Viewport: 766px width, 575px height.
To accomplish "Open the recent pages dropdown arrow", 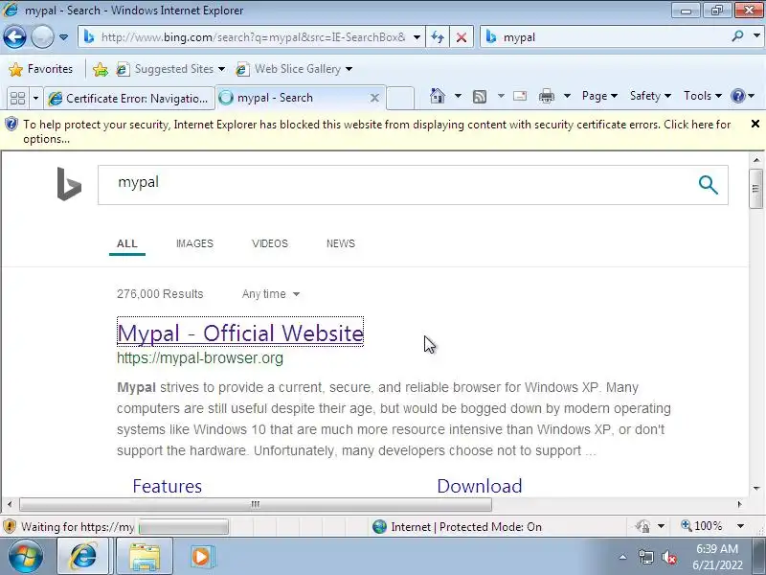I will coord(63,37).
